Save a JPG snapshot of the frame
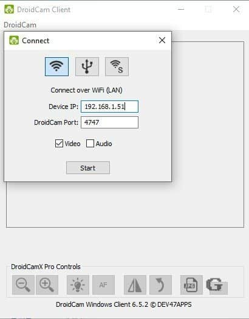249x319 pixels. [191, 285]
